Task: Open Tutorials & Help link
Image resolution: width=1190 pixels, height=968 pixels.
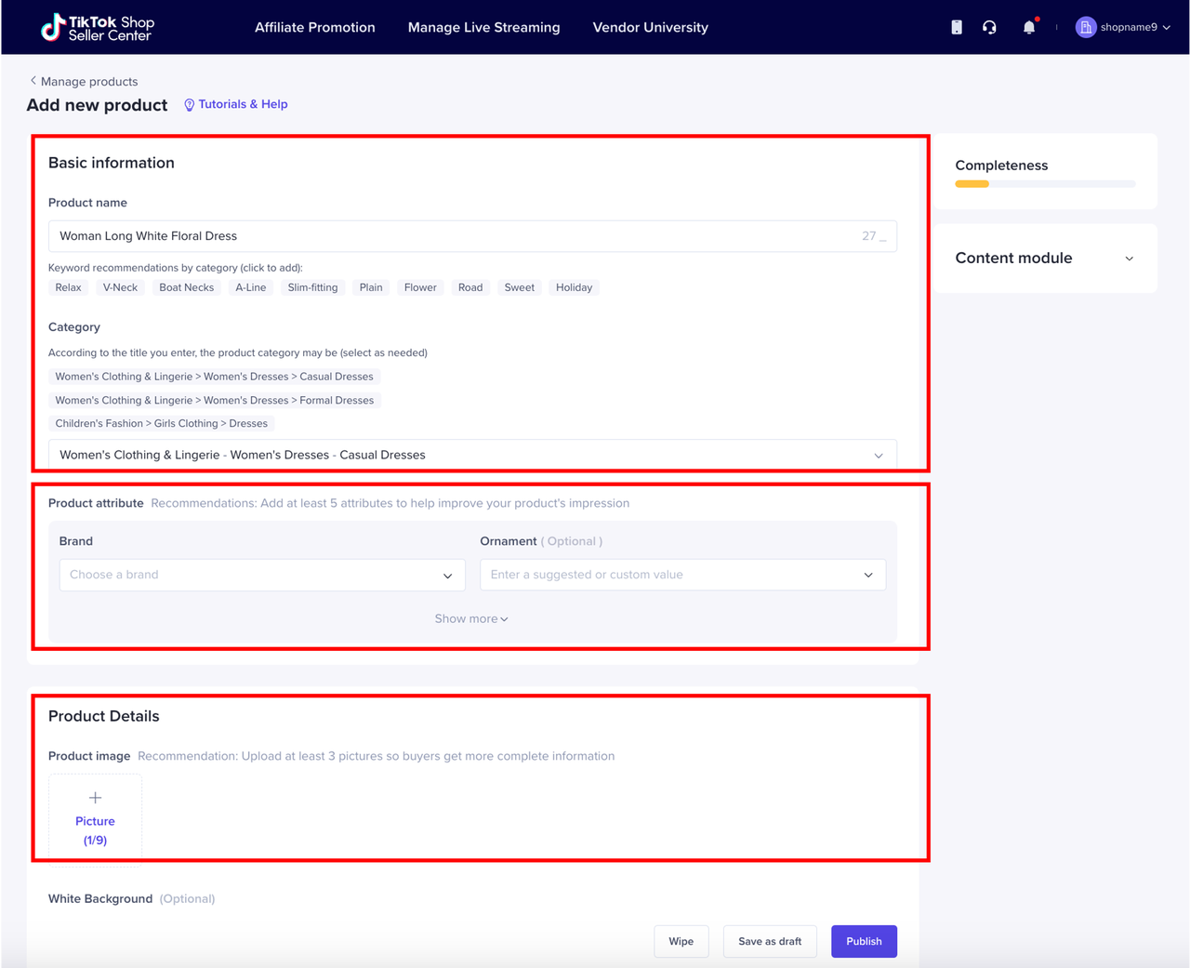Action: pyautogui.click(x=236, y=104)
